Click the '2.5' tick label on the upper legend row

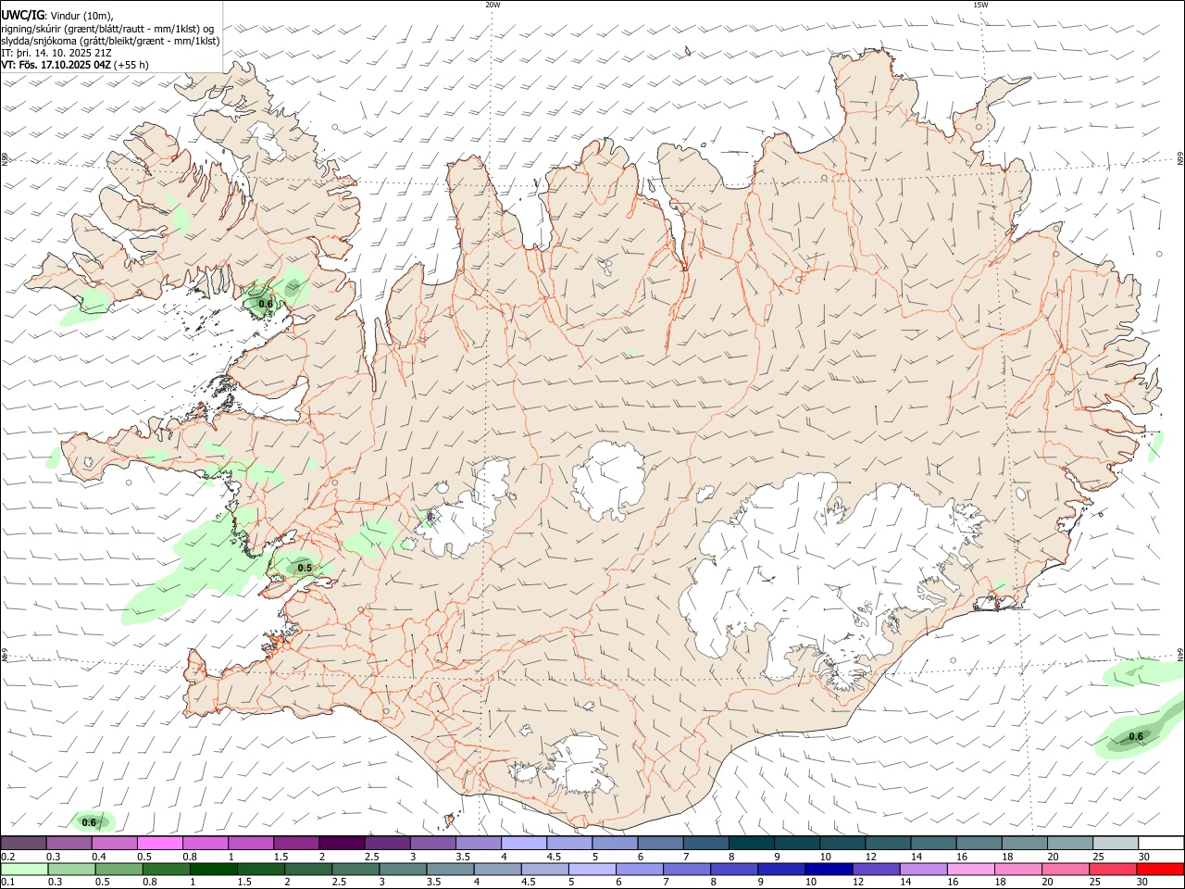tap(371, 857)
